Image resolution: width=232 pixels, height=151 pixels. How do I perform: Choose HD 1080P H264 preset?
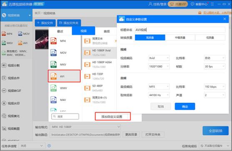pyautogui.click(x=100, y=64)
